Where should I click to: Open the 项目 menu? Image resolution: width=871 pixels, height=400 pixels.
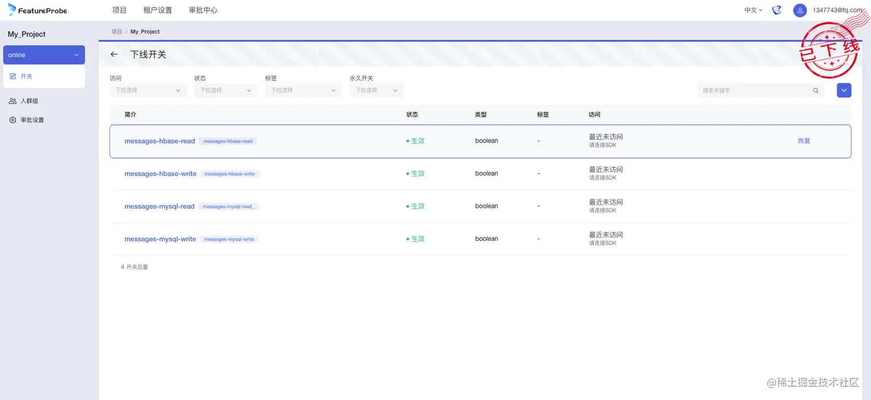point(119,10)
